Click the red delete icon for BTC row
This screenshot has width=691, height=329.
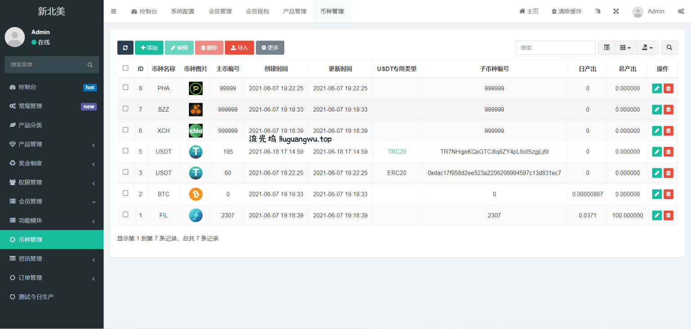[669, 194]
